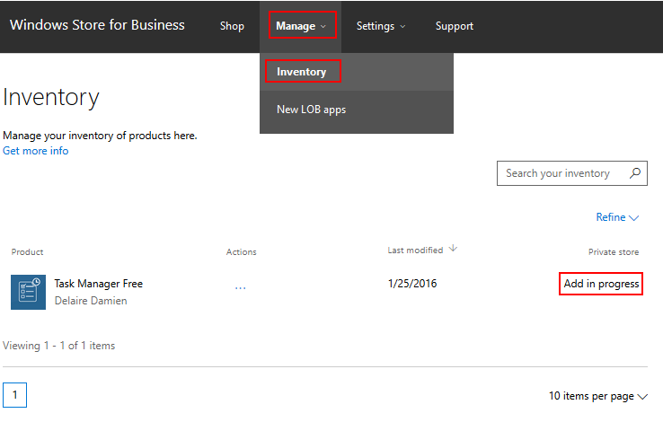663x422 pixels.
Task: Select Inventory from the Manage menu
Action: click(x=302, y=72)
